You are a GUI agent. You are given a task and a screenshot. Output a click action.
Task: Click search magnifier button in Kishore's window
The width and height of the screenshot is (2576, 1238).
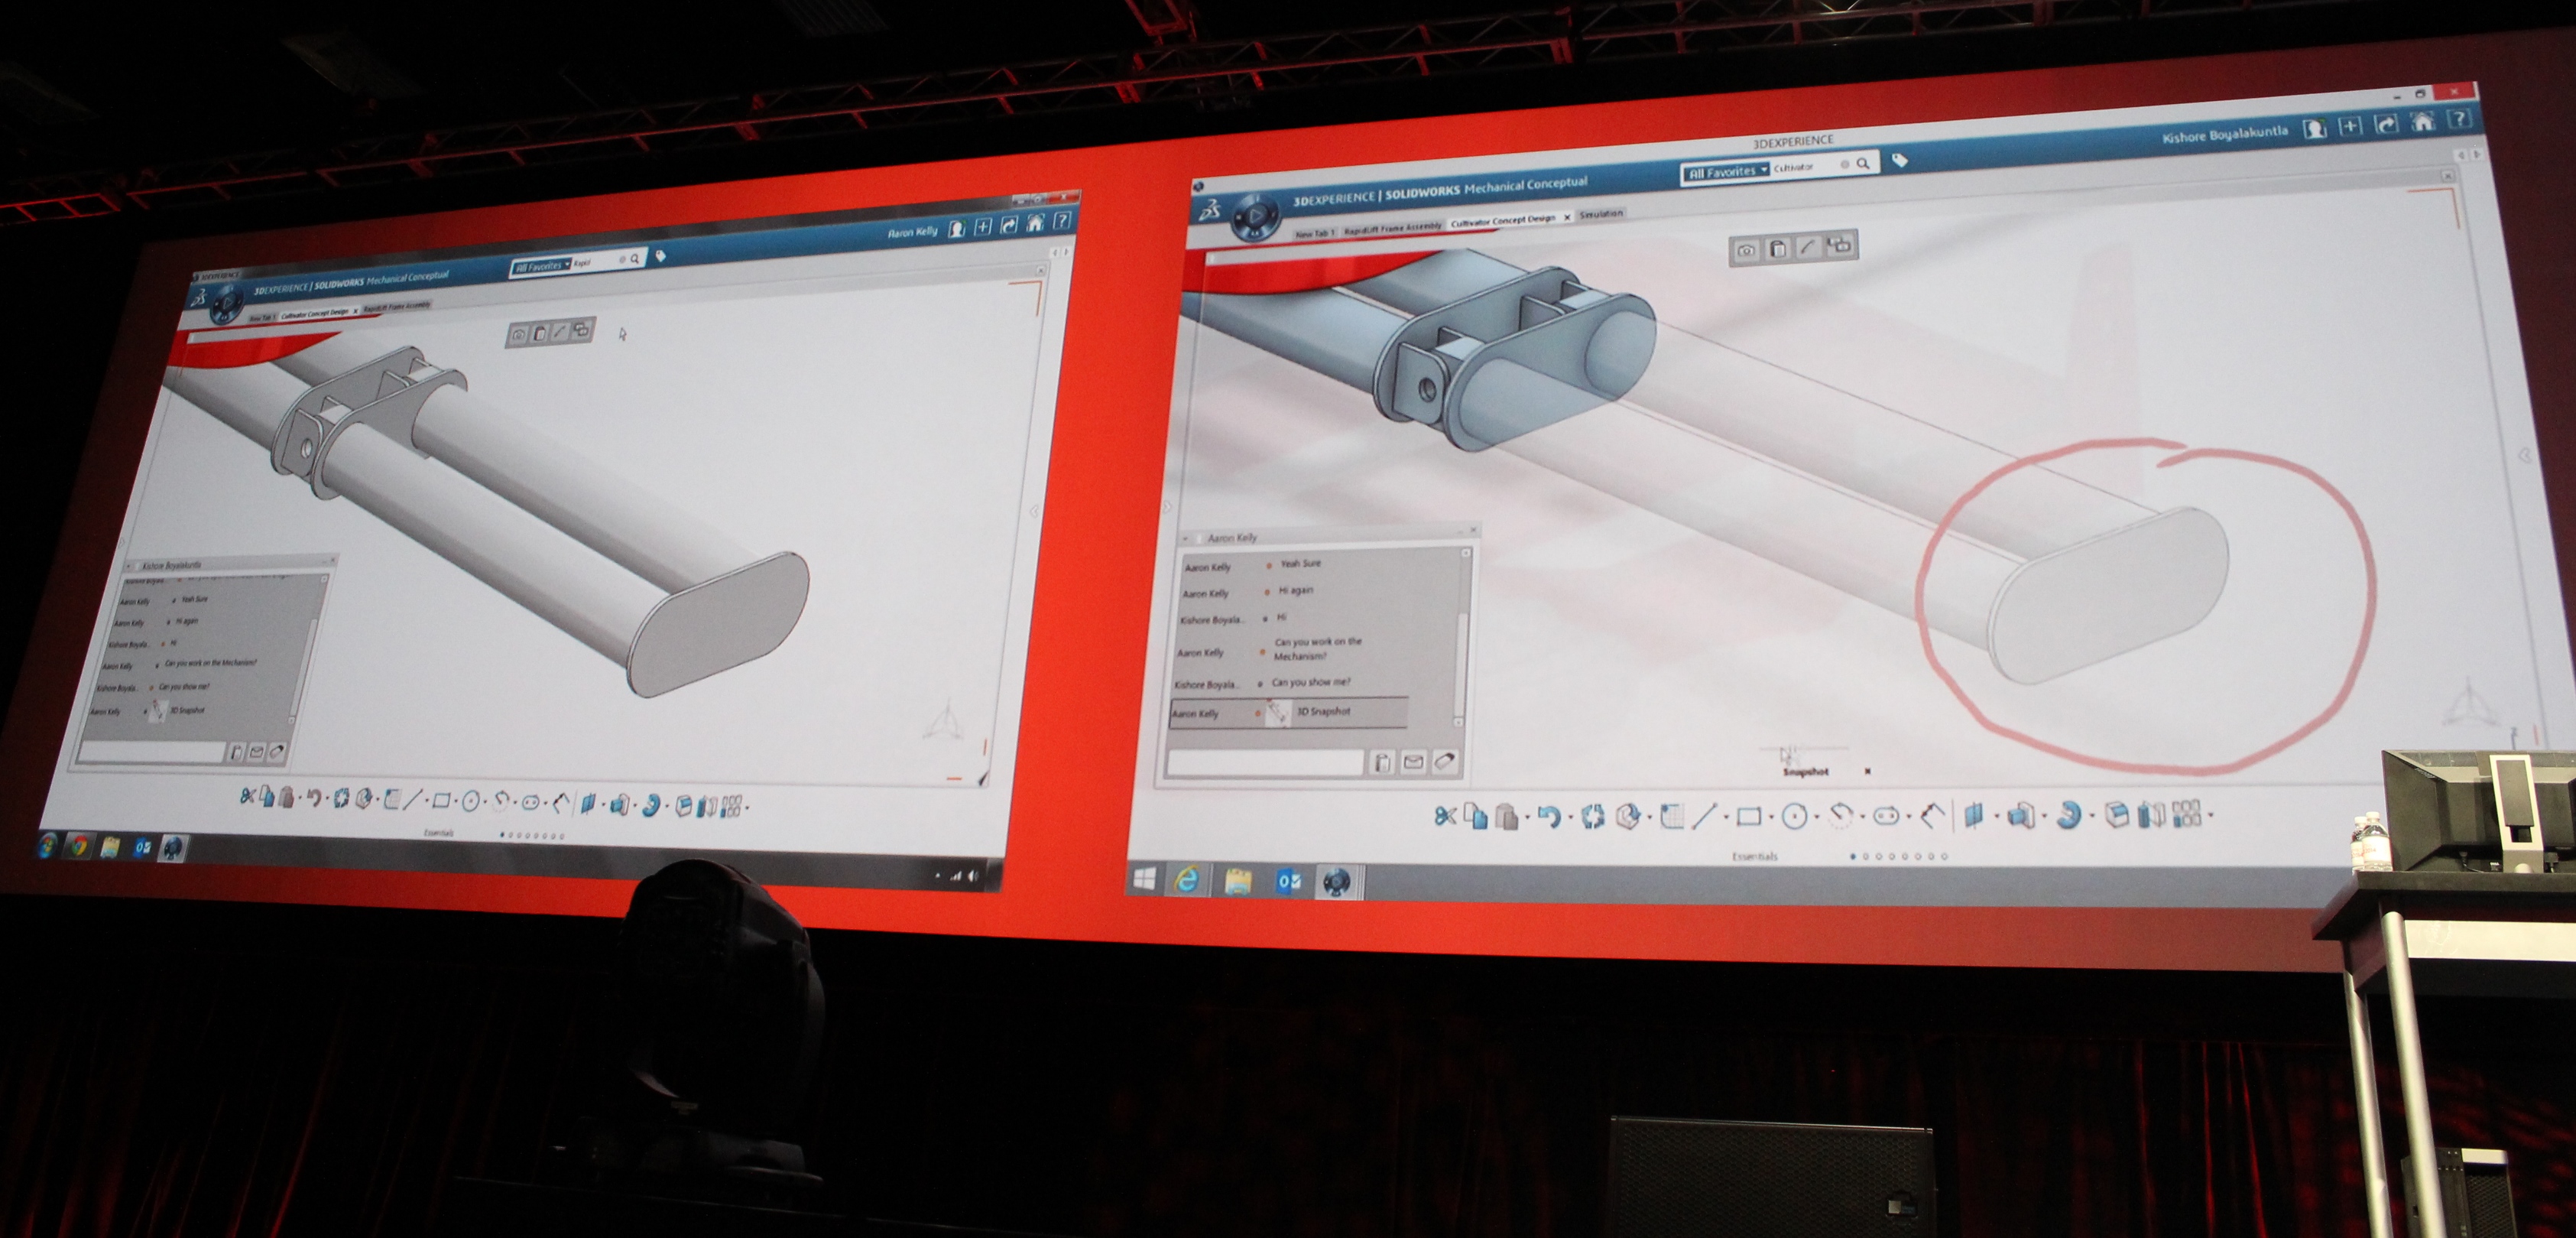pos(1863,164)
